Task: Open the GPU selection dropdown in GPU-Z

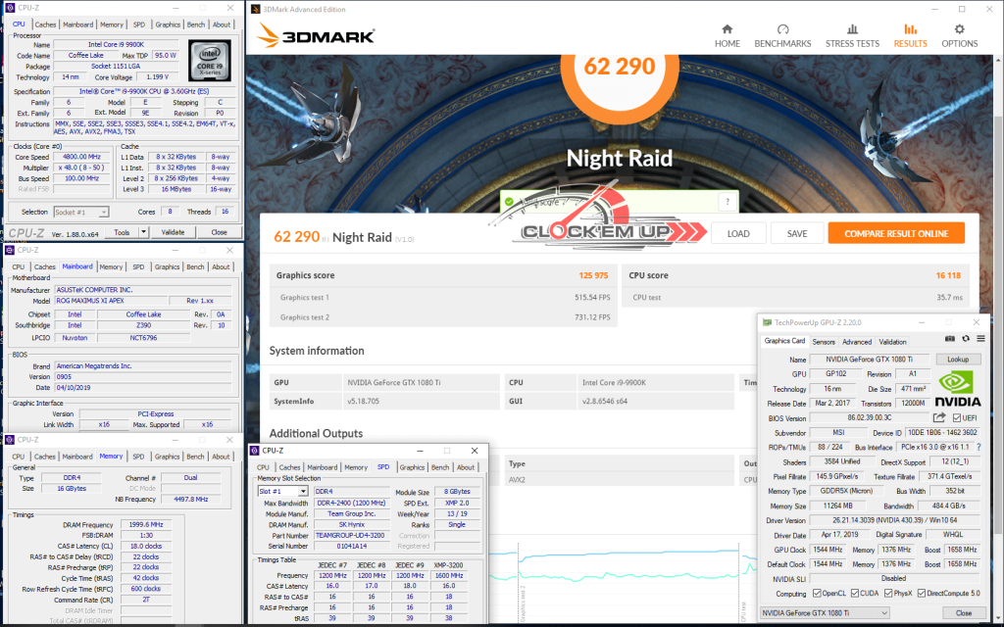Action: coord(826,612)
